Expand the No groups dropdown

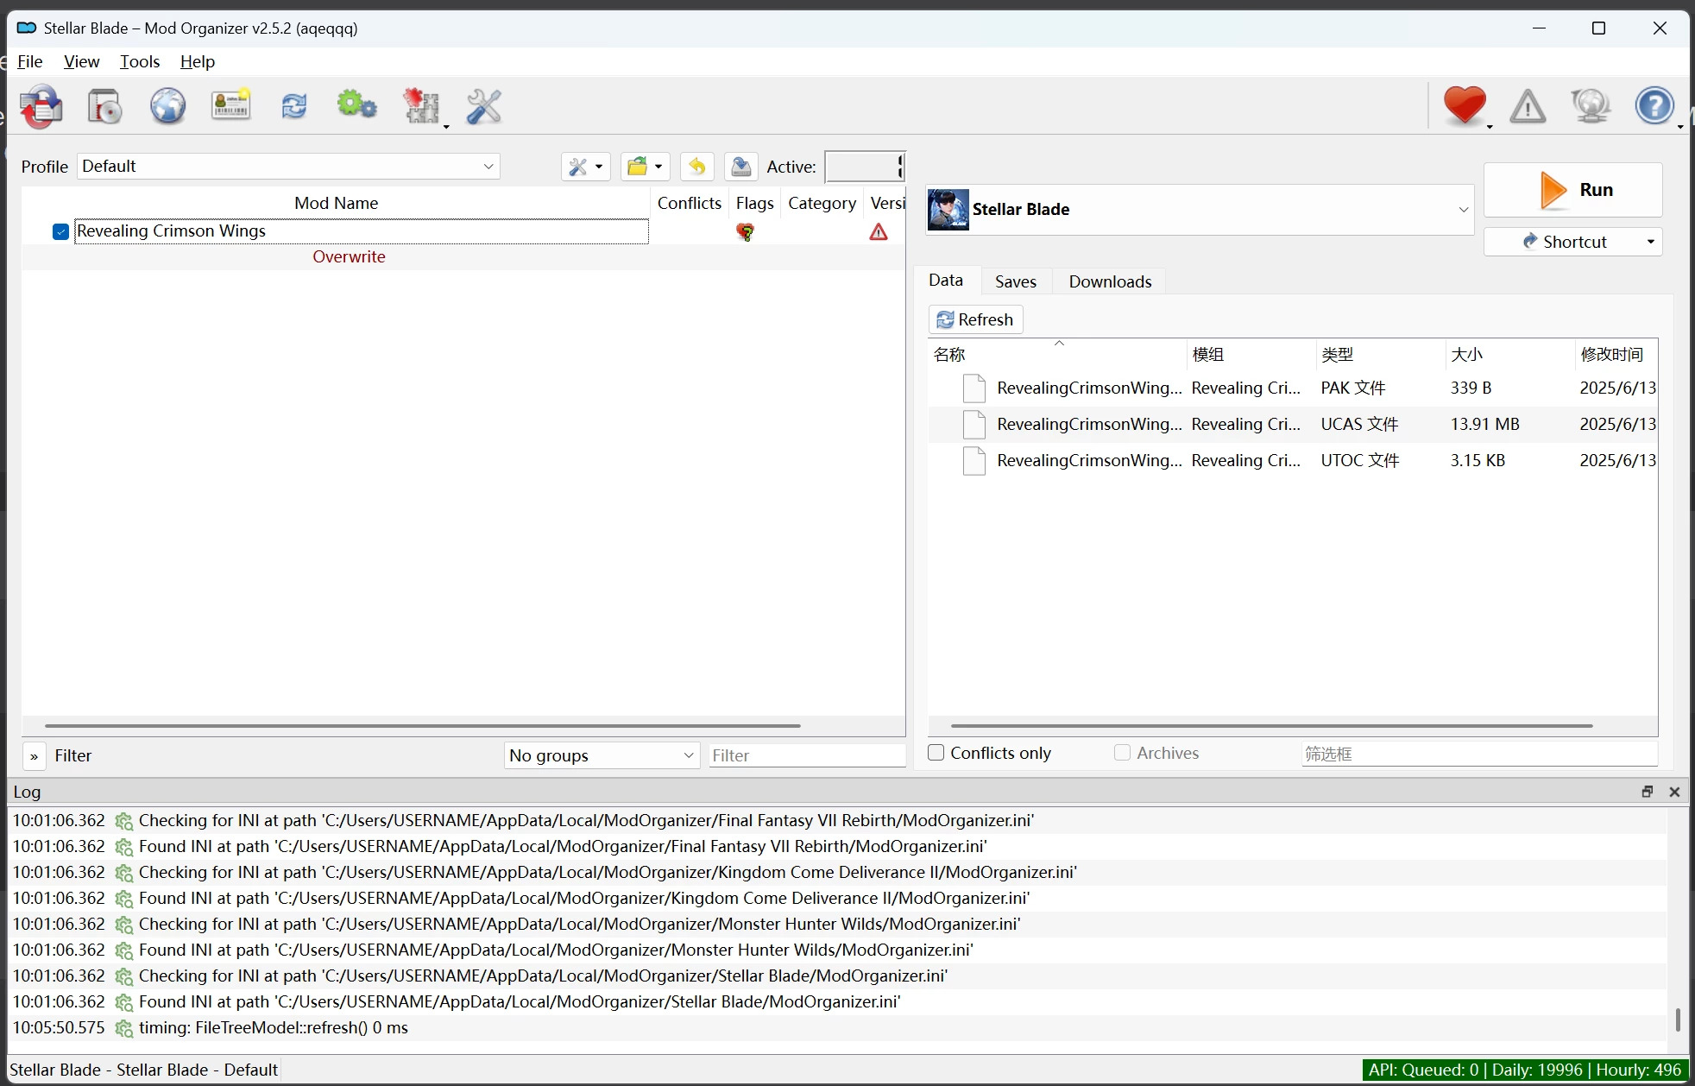(602, 755)
